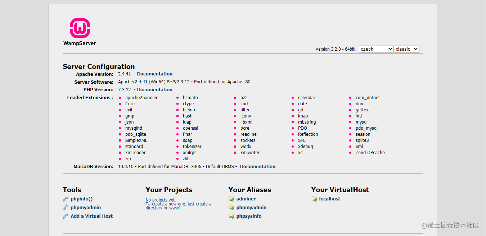This screenshot has width=486, height=236.
Task: Open the phpmyadmin alias link
Action: tap(251, 207)
